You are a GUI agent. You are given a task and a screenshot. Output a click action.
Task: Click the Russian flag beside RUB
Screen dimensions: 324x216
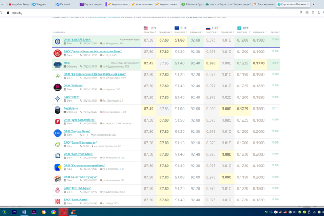coord(208,28)
